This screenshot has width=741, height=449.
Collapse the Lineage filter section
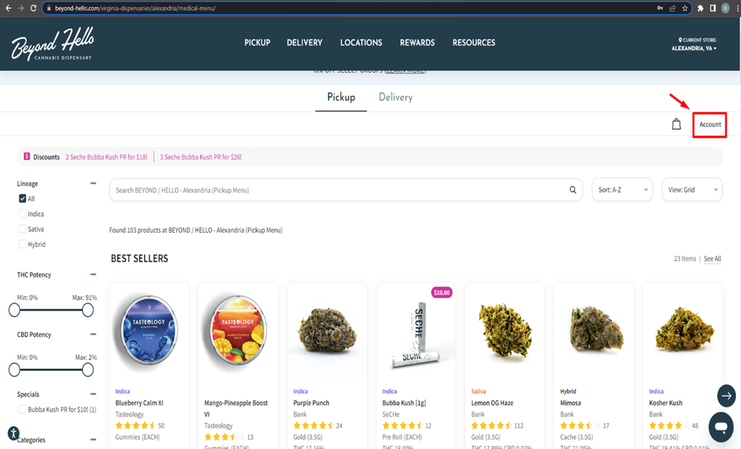93,183
